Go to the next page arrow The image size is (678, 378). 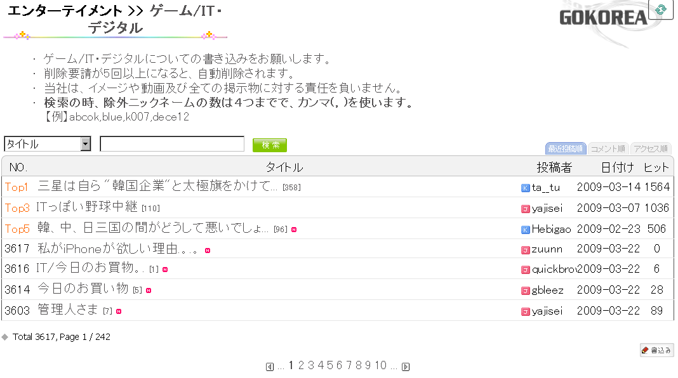pos(406,367)
